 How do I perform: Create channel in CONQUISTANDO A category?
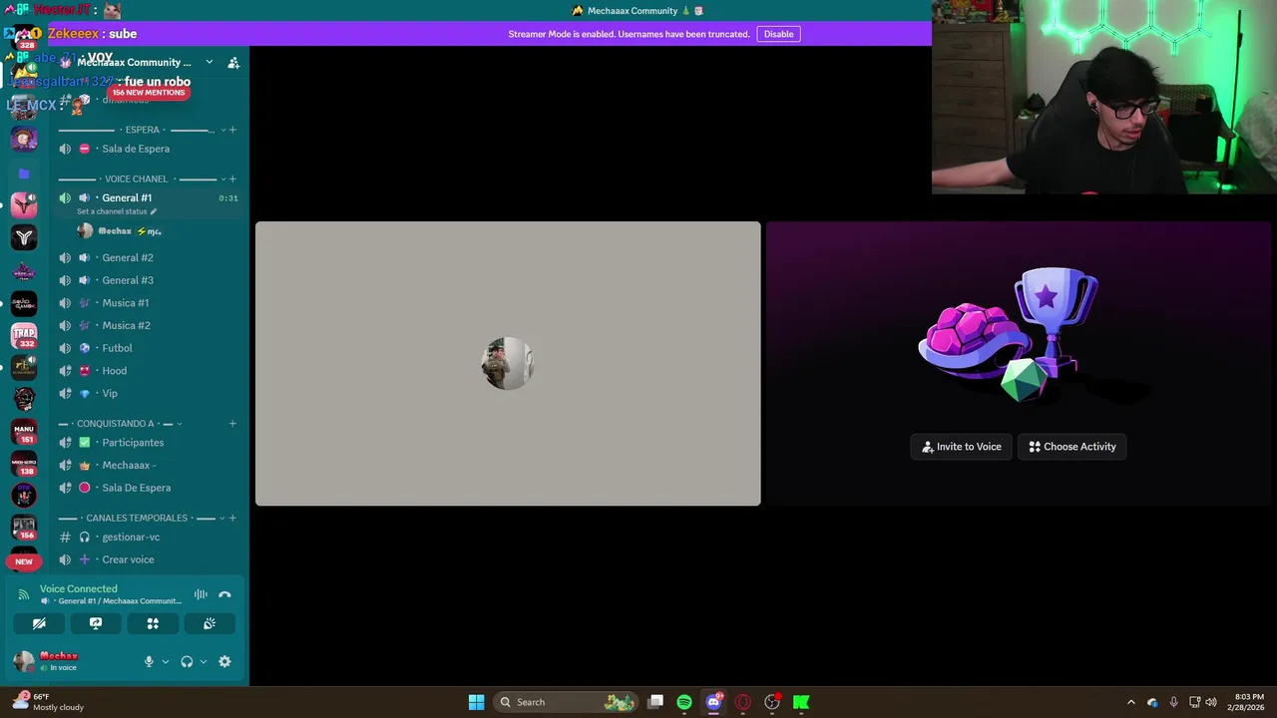(232, 424)
